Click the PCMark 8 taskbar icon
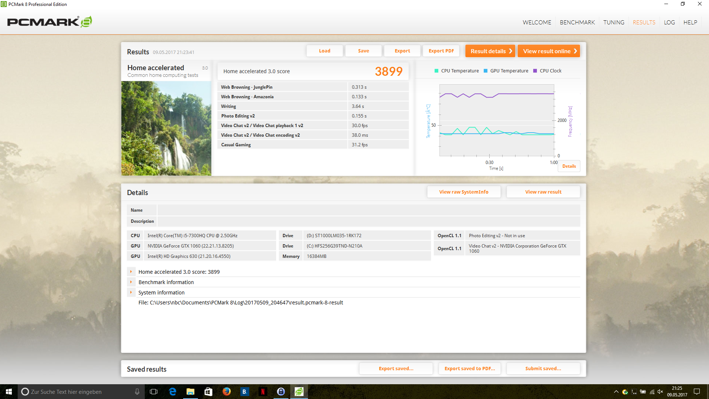Viewport: 709px width, 399px height. [x=299, y=392]
